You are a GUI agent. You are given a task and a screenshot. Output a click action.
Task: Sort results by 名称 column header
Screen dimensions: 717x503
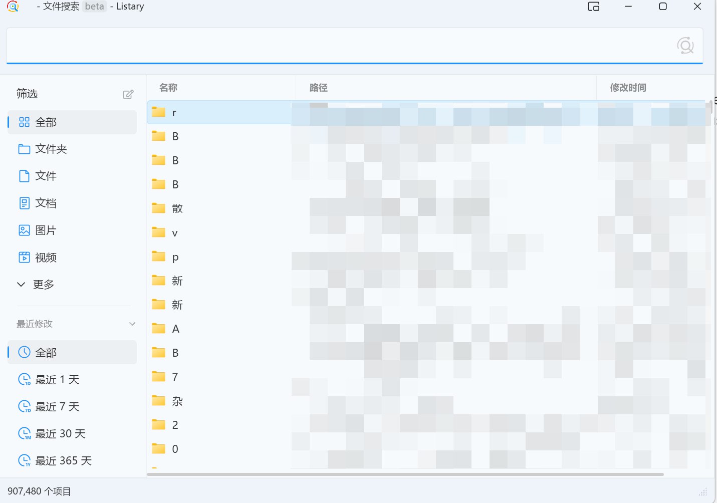pyautogui.click(x=168, y=88)
